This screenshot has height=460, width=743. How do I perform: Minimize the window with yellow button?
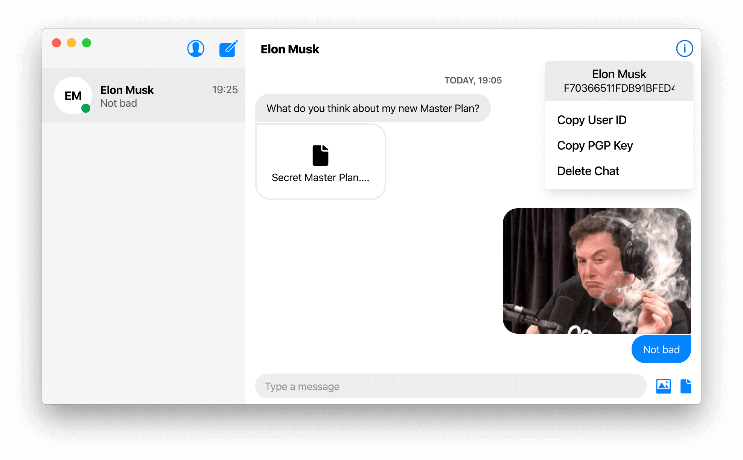pos(72,43)
